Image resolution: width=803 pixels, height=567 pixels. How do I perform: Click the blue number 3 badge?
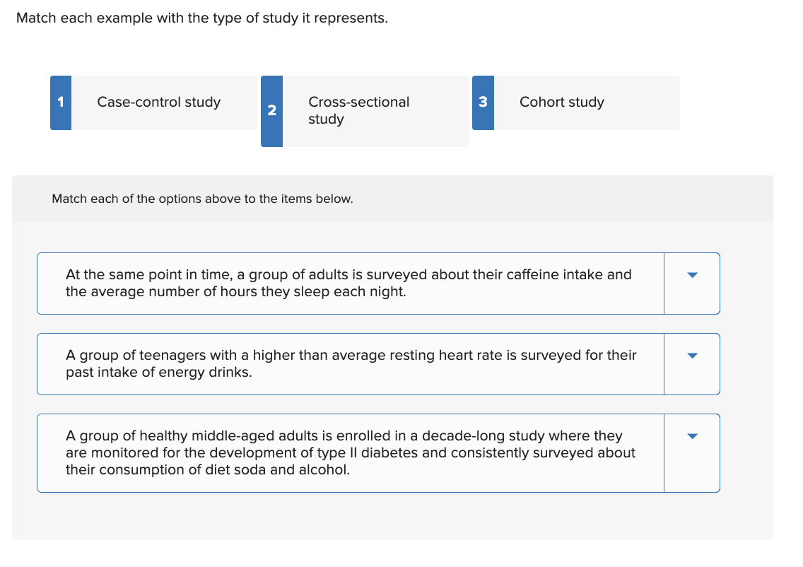click(483, 103)
